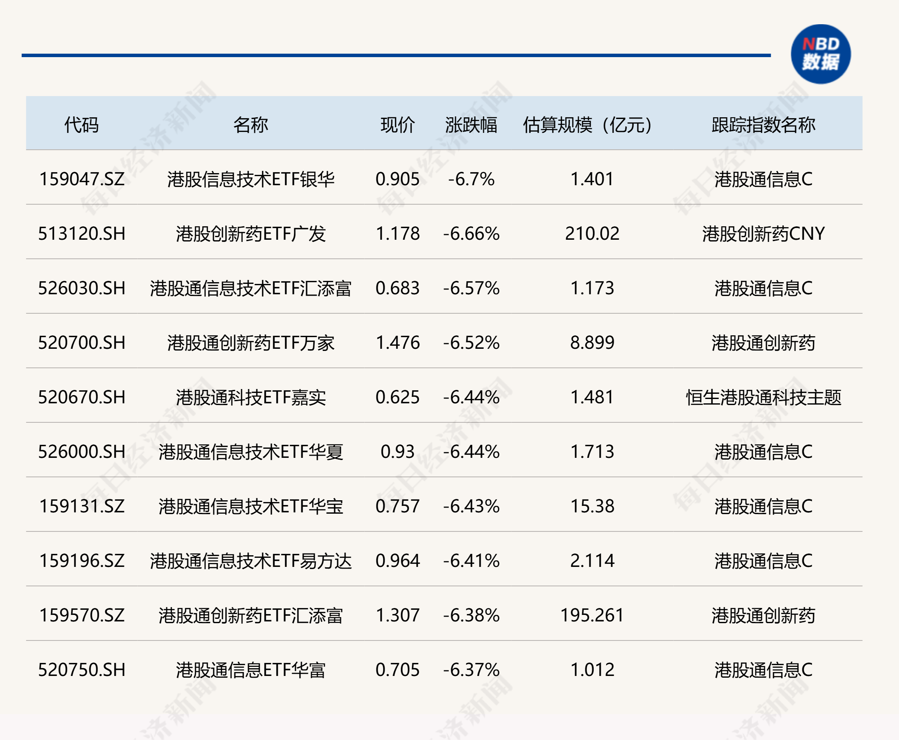Click price value 1.178
899x740 pixels.
[x=398, y=234]
